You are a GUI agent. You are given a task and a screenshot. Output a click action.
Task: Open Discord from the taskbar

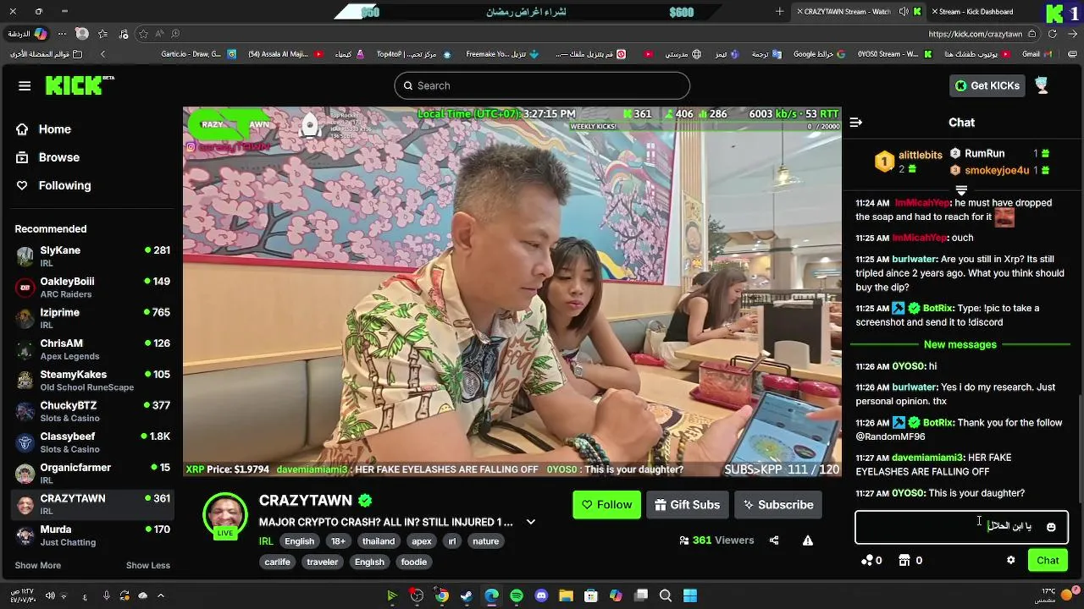[542, 595]
